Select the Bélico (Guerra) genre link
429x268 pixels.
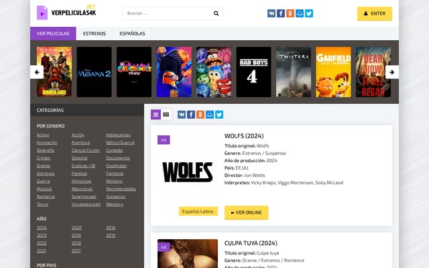[x=121, y=143]
